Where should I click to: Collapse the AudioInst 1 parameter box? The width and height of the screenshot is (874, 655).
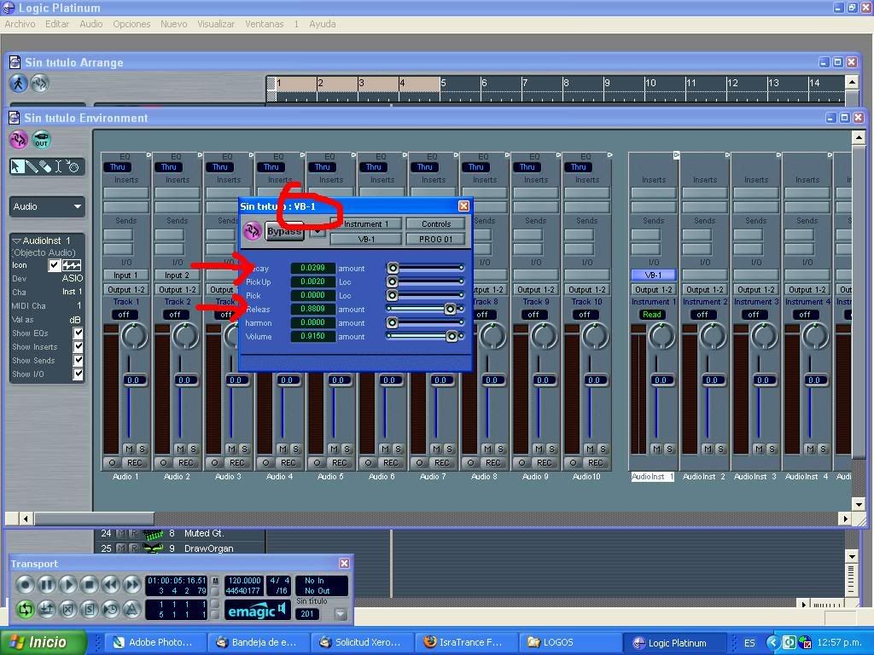coord(16,241)
